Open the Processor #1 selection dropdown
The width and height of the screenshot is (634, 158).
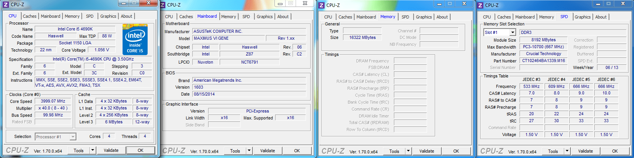pyautogui.click(x=72, y=137)
